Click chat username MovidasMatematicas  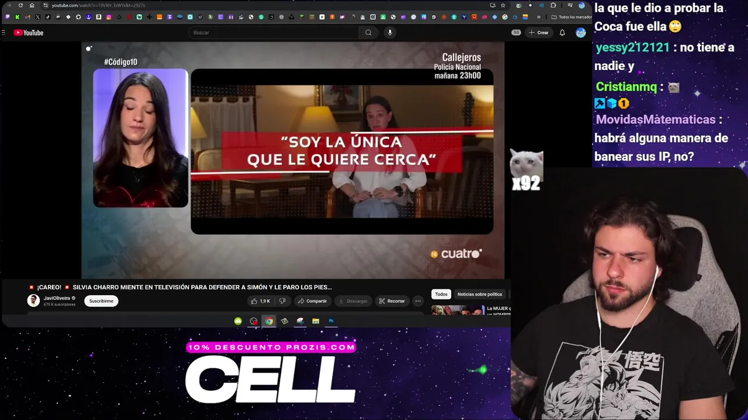tap(656, 120)
